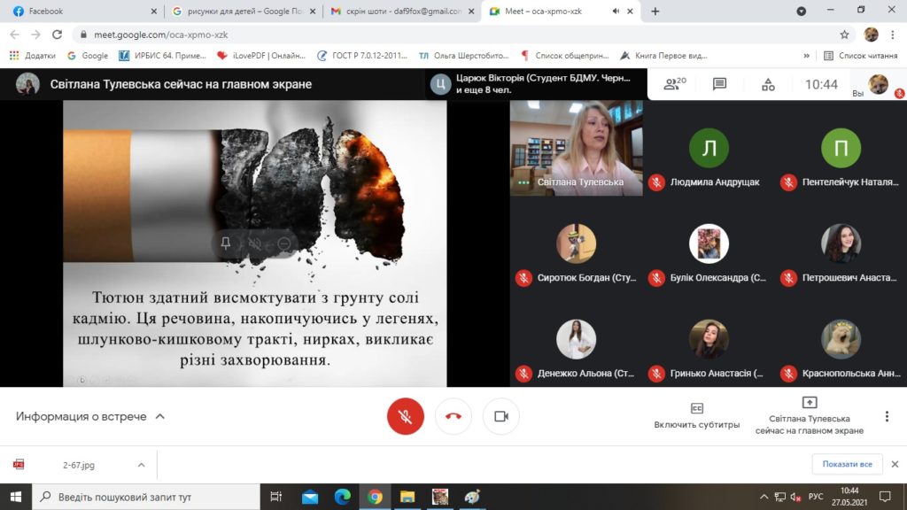The image size is (907, 510).
Task: Open the ИРБИС 64 bookmark
Action: click(x=163, y=56)
